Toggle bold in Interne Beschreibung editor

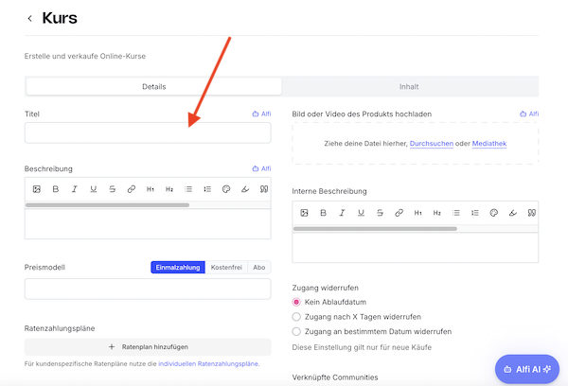coord(323,213)
